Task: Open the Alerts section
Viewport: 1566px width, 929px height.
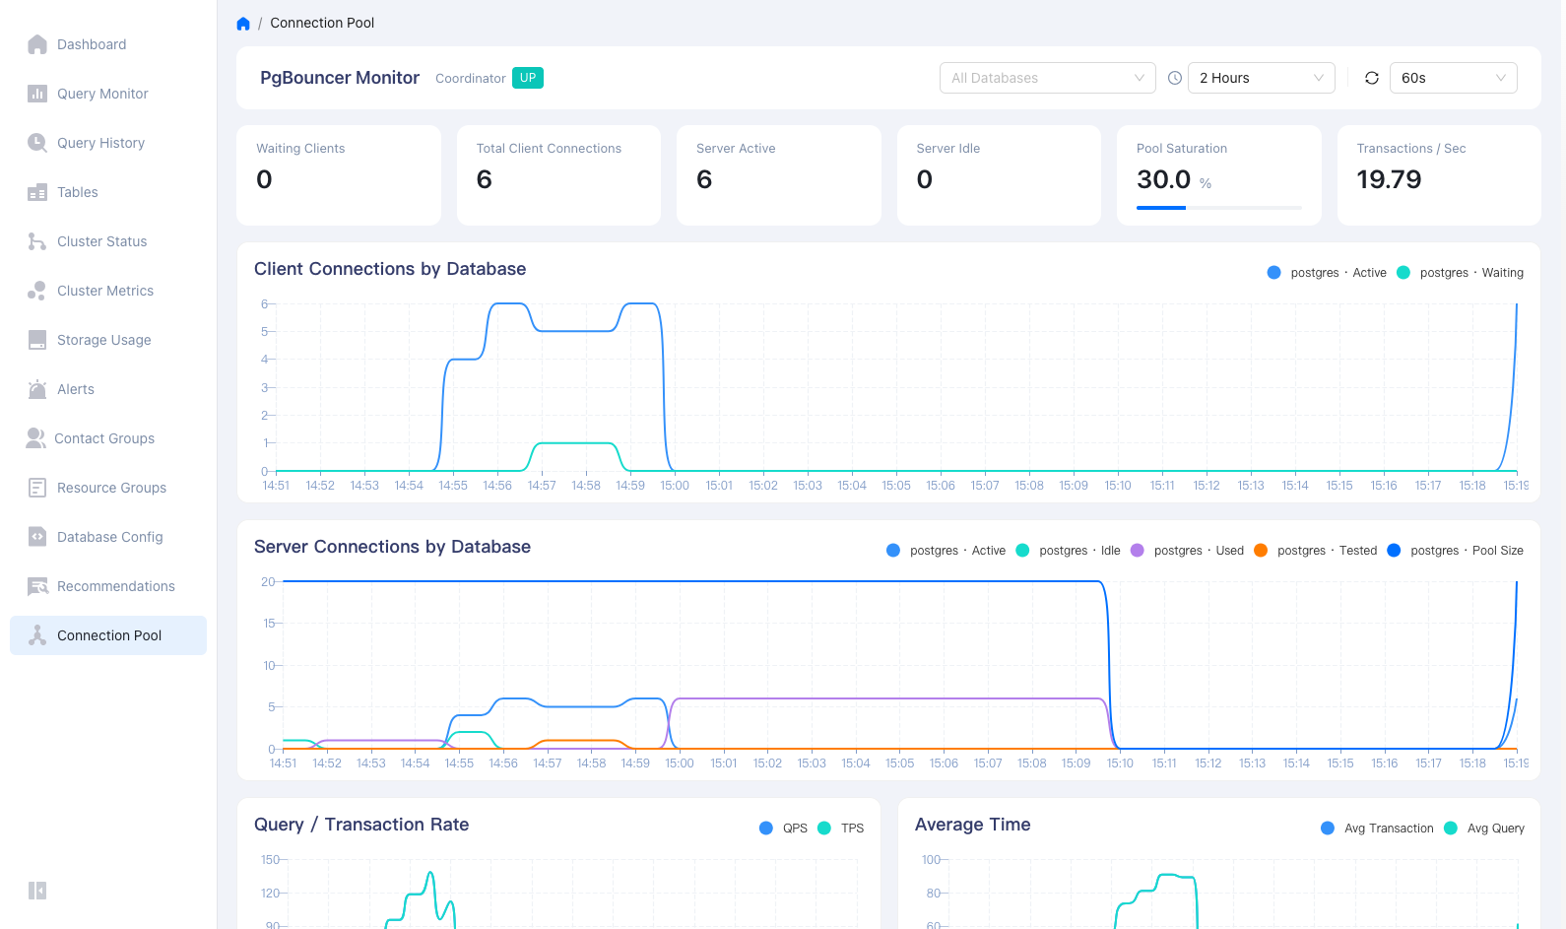Action: point(108,389)
